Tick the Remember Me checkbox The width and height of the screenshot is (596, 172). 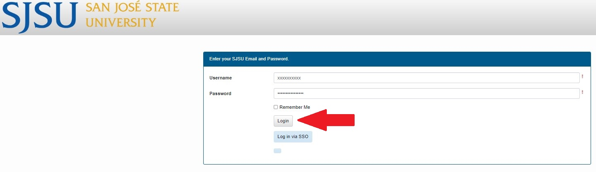tap(276, 107)
